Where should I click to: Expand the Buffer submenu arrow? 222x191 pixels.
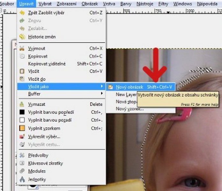102,93
